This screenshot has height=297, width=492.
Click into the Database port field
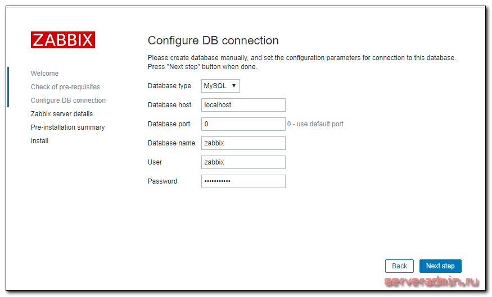pyautogui.click(x=243, y=124)
